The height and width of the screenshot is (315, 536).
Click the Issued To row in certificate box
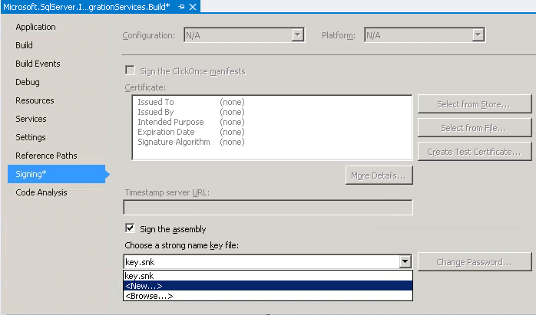191,102
